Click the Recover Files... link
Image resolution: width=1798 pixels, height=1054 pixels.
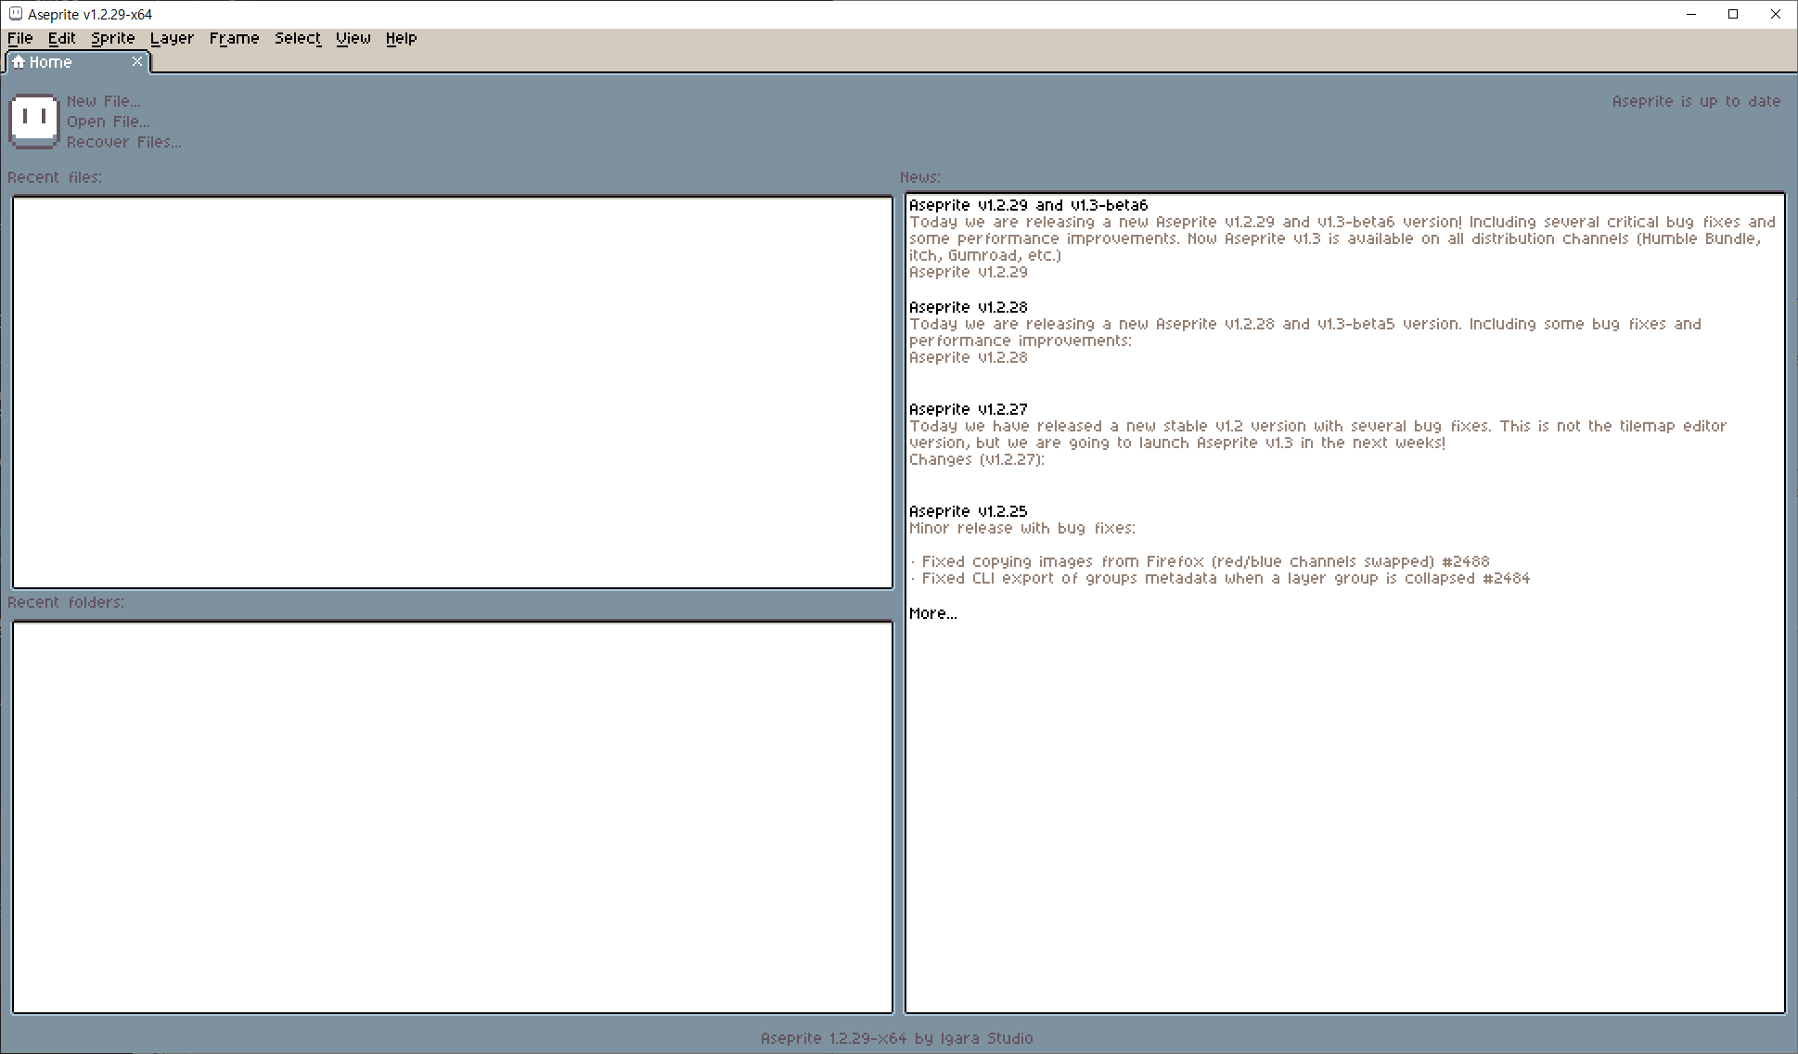coord(123,142)
